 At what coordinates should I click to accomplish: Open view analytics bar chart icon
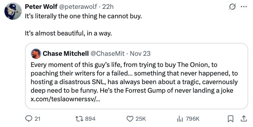pyautogui.click(x=180, y=118)
